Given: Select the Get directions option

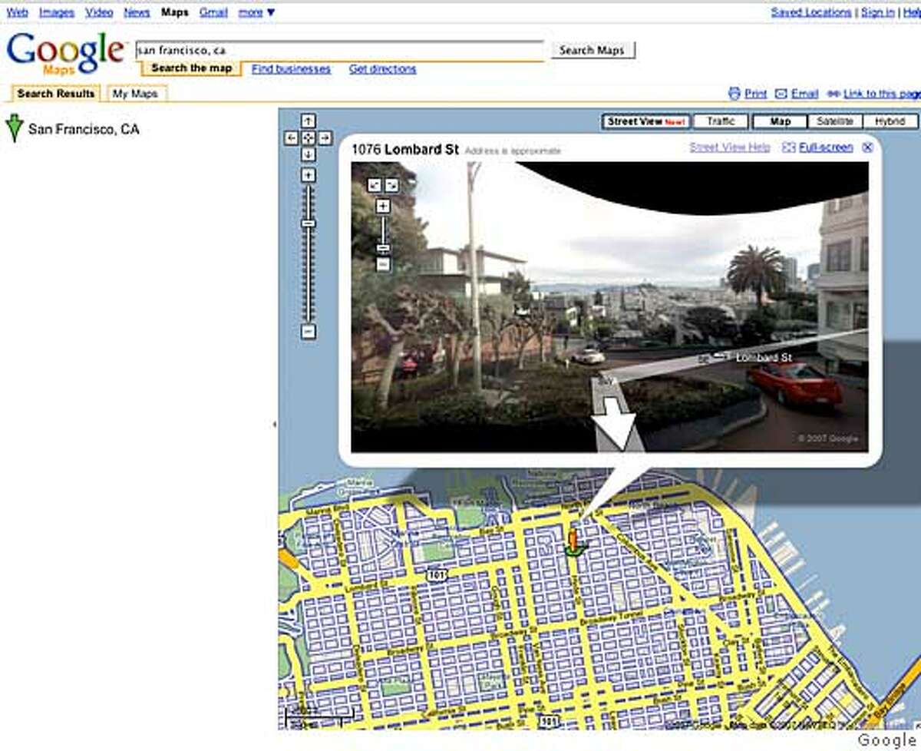Looking at the screenshot, I should point(383,69).
